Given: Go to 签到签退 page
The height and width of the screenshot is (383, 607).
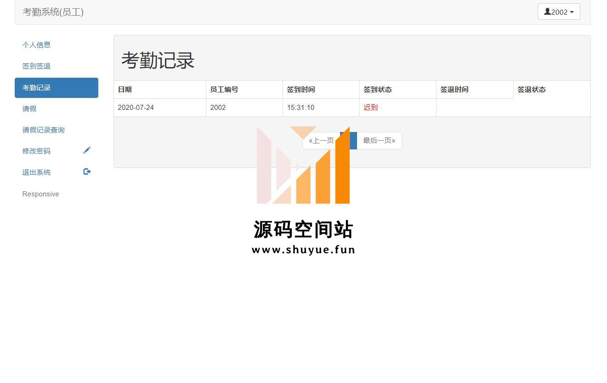Looking at the screenshot, I should pyautogui.click(x=57, y=66).
